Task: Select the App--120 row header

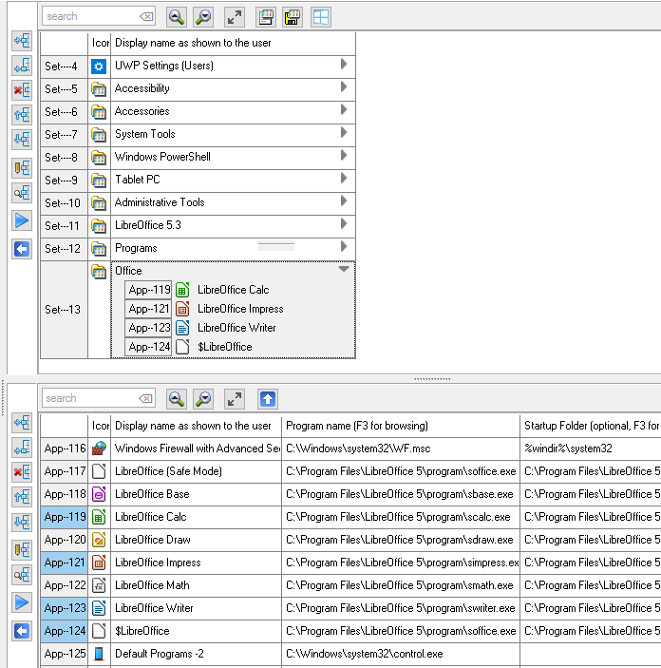Action: pos(65,540)
